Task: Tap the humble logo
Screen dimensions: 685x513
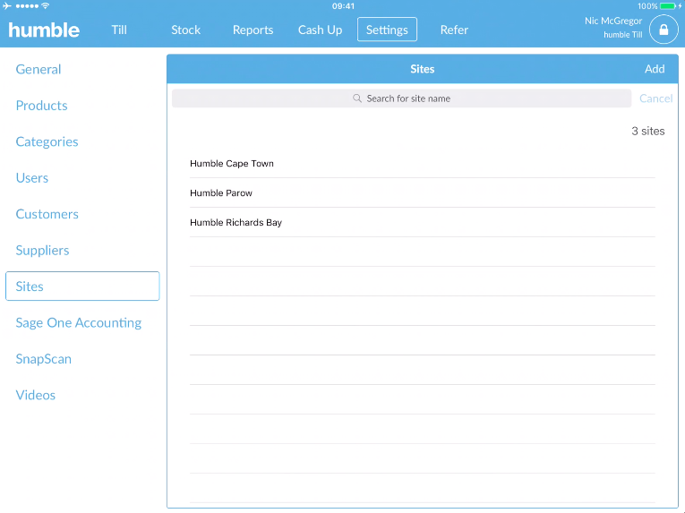Action: [44, 30]
